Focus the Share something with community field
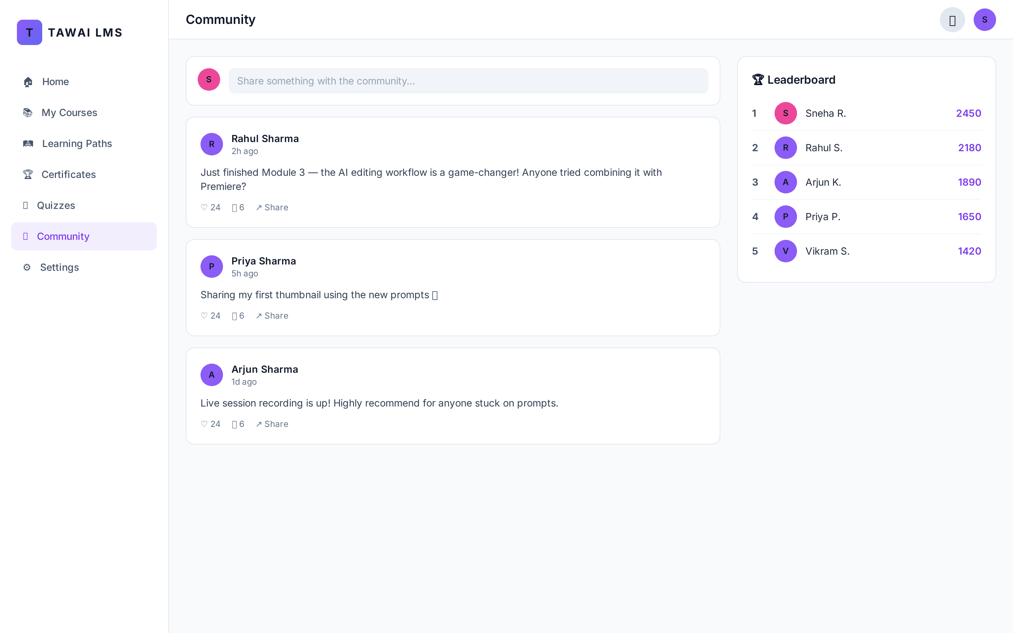Image resolution: width=1013 pixels, height=633 pixels. (468, 81)
